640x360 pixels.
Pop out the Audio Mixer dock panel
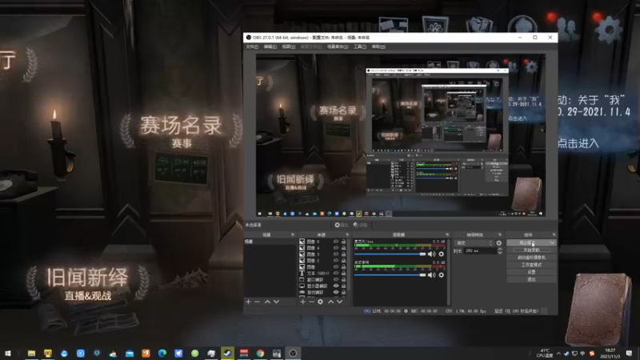pos(447,234)
